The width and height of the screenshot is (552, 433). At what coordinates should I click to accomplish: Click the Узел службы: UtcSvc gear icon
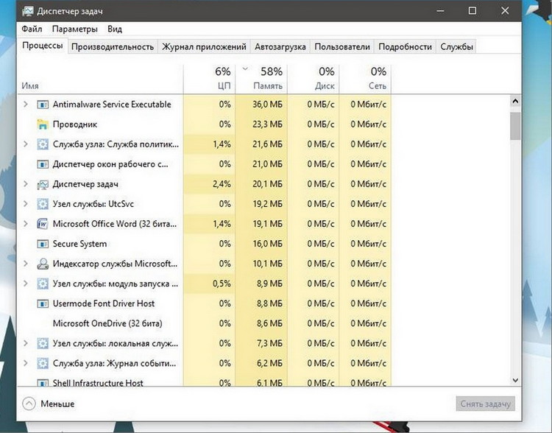point(43,204)
